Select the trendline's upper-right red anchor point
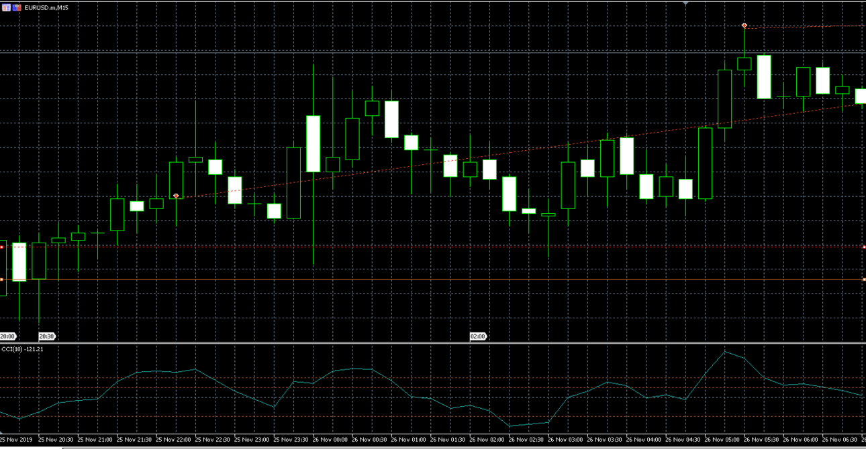Viewport: 866px width, 449px height. coord(744,25)
